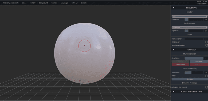The height and width of the screenshot is (101, 208).
Task: Adjust the Exposure slider
Action: 194,31
